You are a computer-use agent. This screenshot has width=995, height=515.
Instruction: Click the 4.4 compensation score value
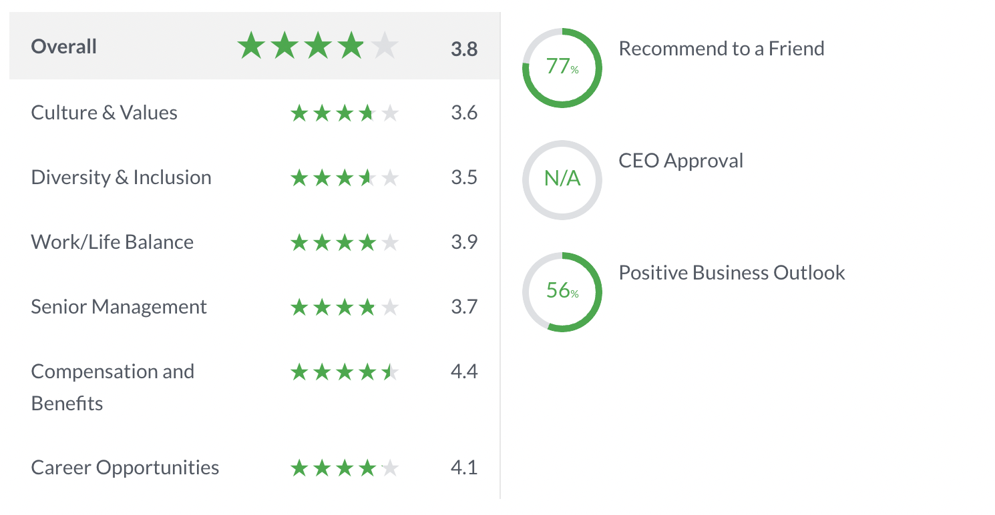click(x=464, y=372)
